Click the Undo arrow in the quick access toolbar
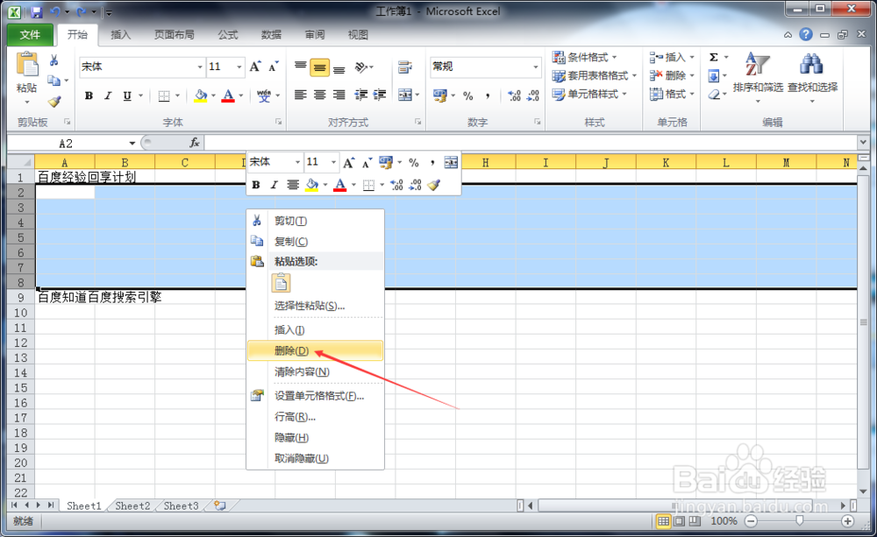877x537 pixels. pos(55,11)
